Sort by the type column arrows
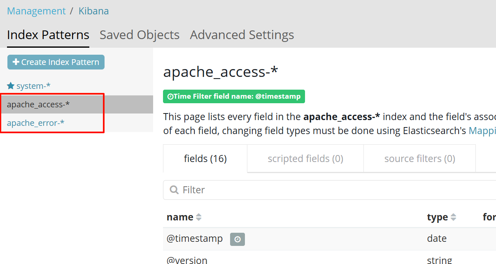The height and width of the screenshot is (264, 496). (454, 217)
